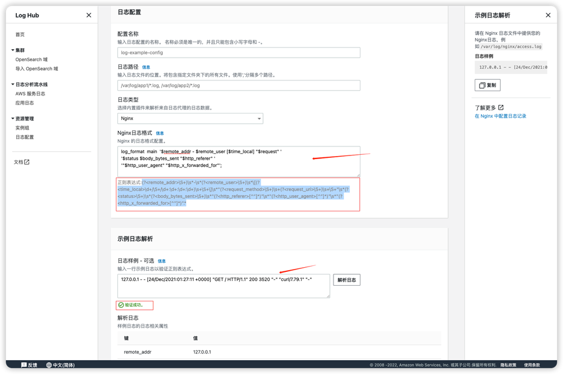Click into the Nginx日志格式 text area
Viewport: 563px width, 374px height.
pyautogui.click(x=239, y=161)
